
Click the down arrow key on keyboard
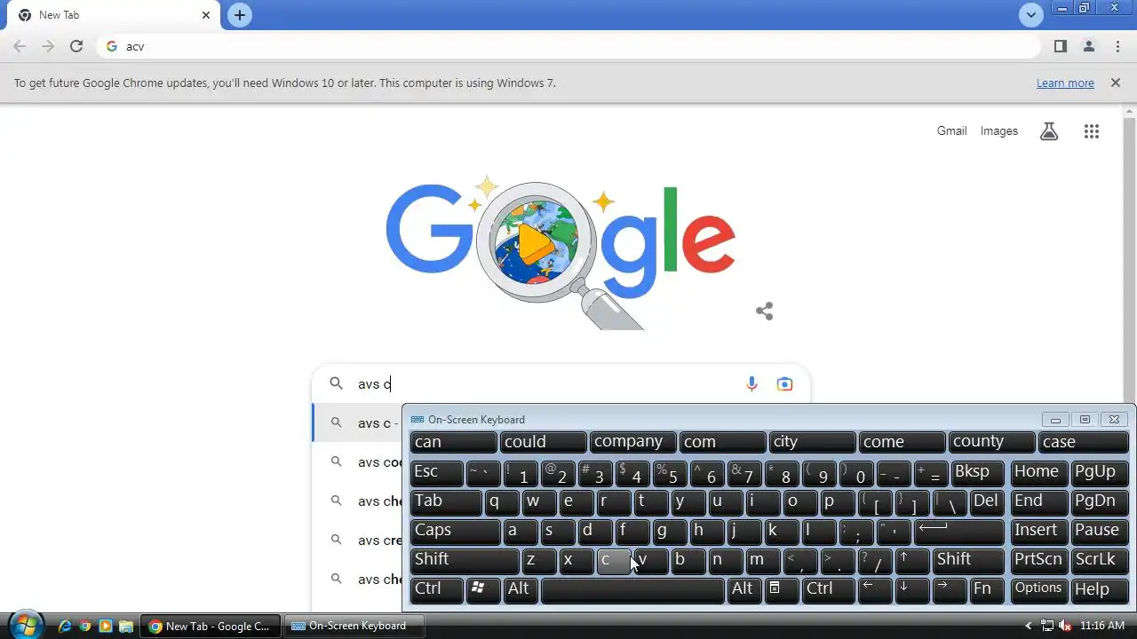click(912, 589)
